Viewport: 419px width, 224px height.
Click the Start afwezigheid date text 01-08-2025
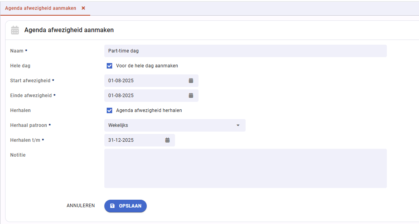coord(121,81)
